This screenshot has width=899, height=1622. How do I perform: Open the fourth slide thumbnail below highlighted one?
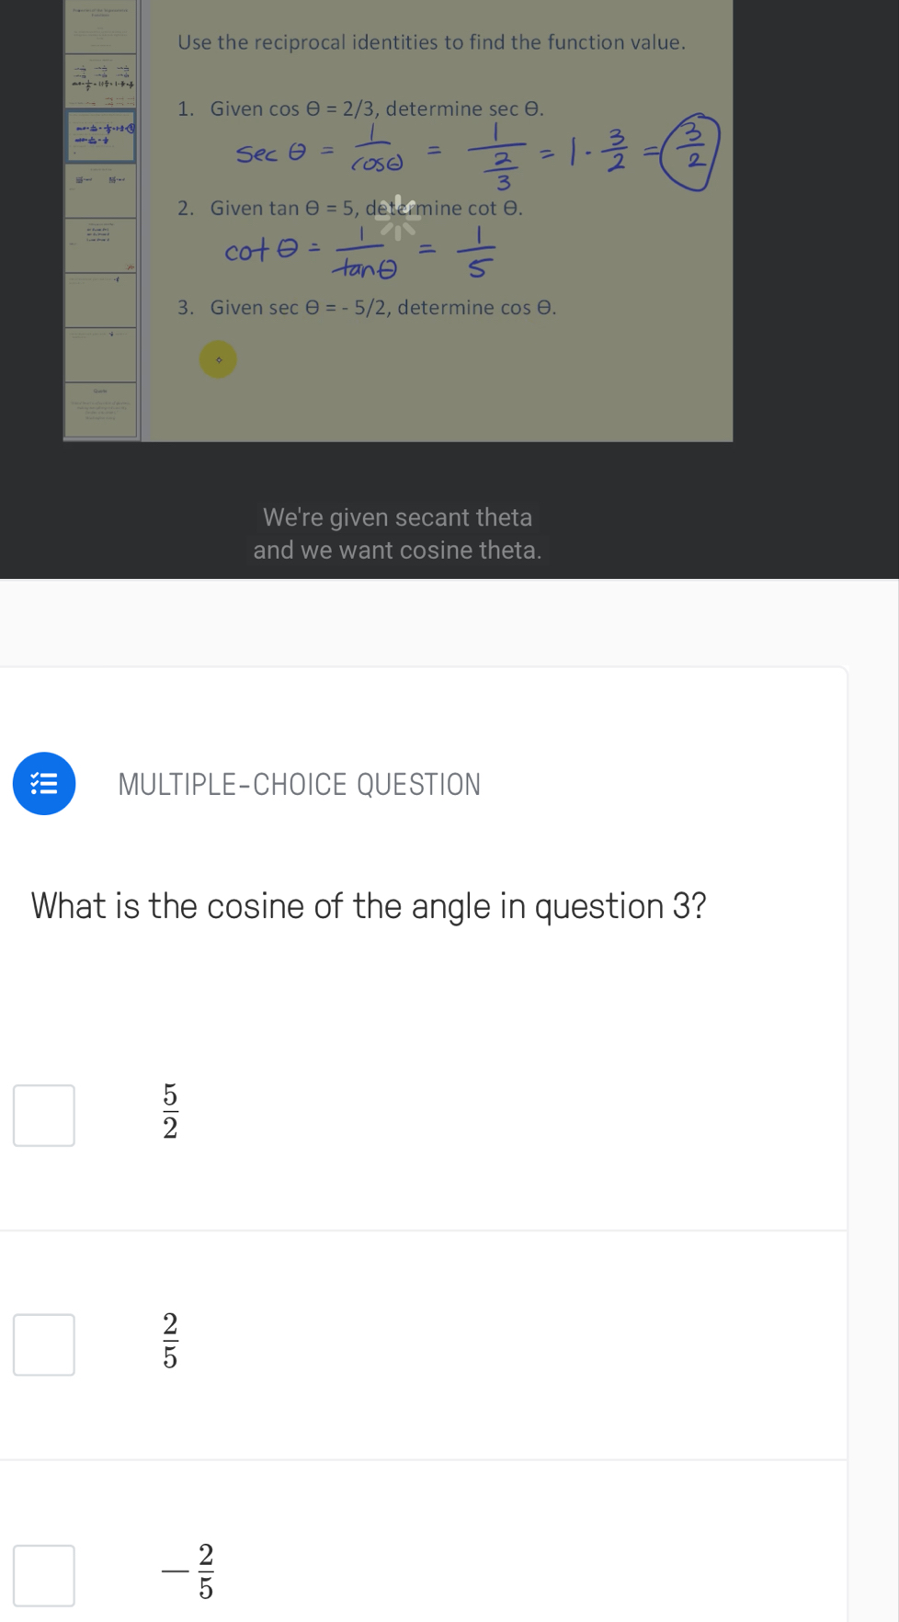tap(100, 190)
